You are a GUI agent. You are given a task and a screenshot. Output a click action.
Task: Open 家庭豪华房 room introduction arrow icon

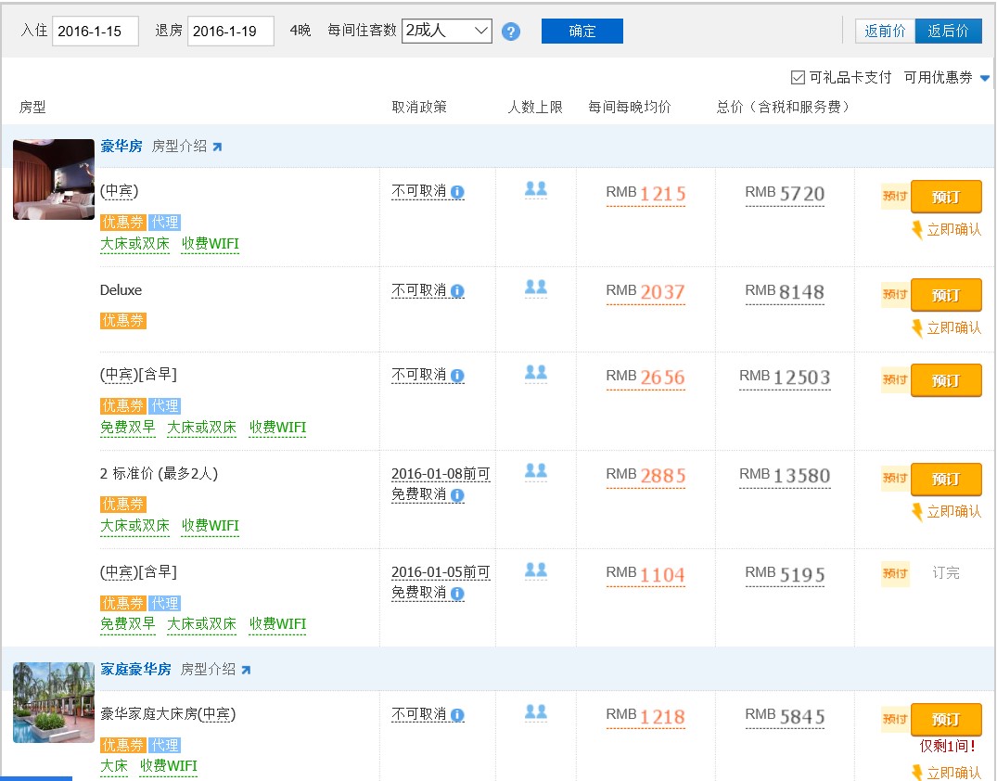246,670
